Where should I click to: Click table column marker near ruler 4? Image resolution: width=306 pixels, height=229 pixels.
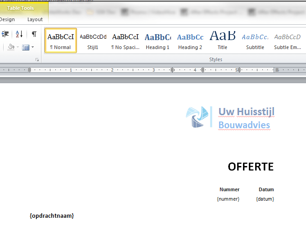click(203, 70)
